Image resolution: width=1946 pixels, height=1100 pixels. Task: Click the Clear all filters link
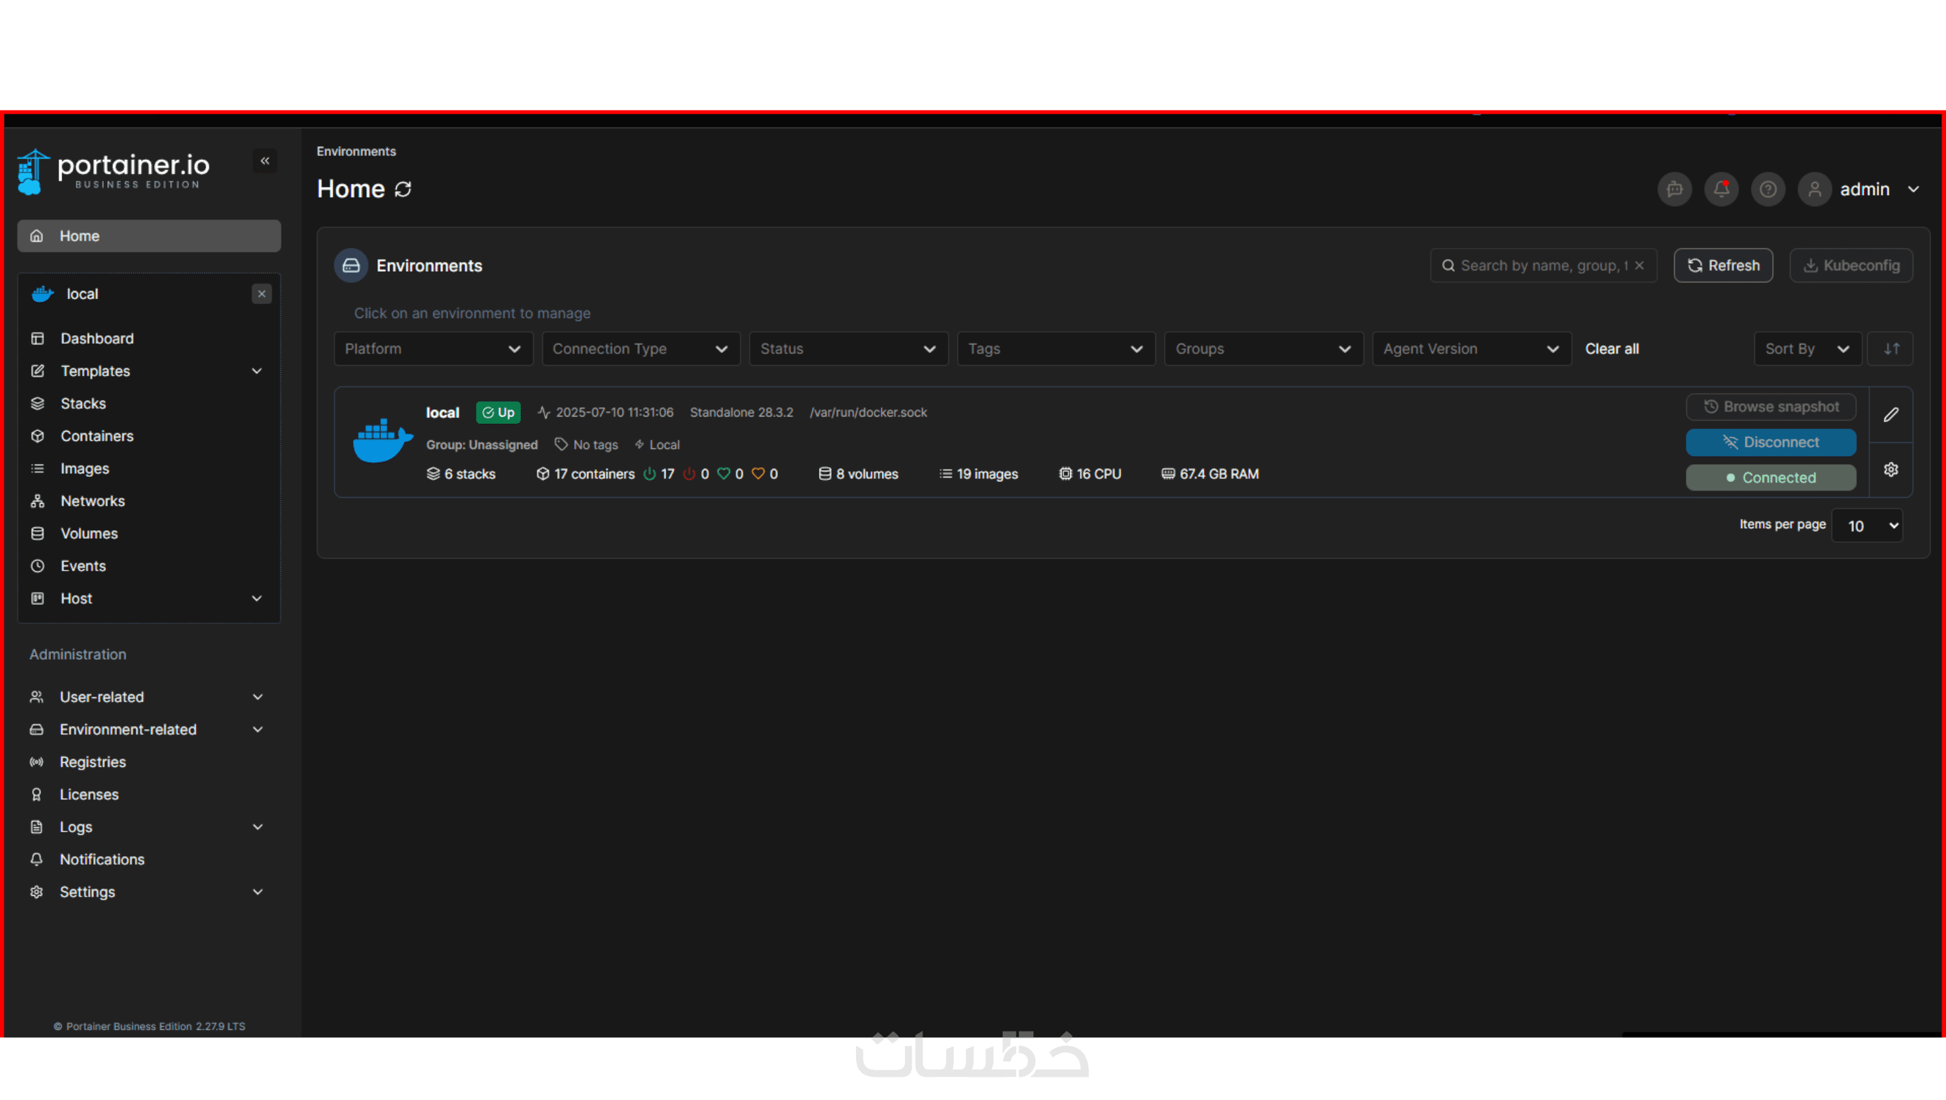1612,349
